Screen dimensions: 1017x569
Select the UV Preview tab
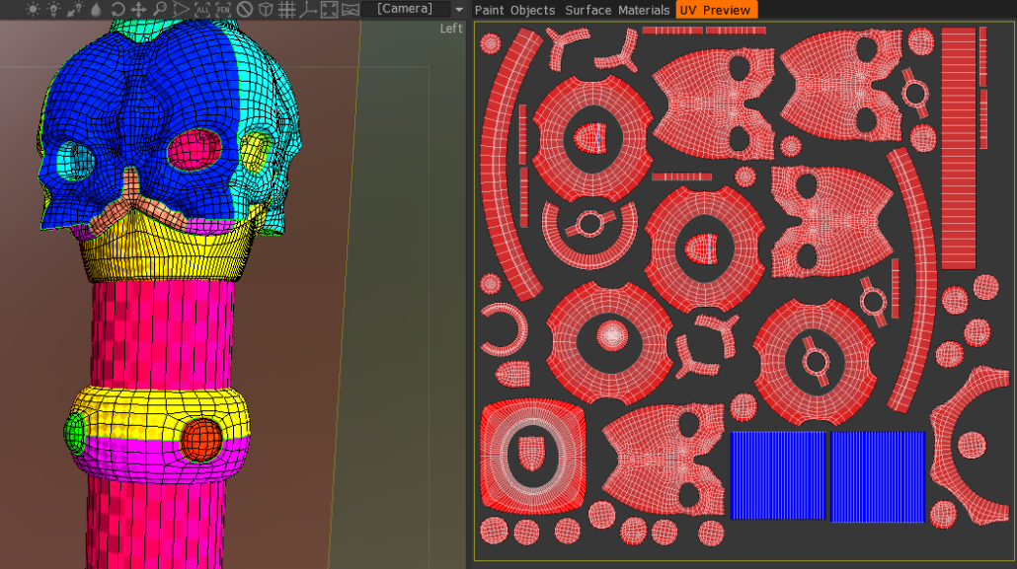tap(716, 10)
